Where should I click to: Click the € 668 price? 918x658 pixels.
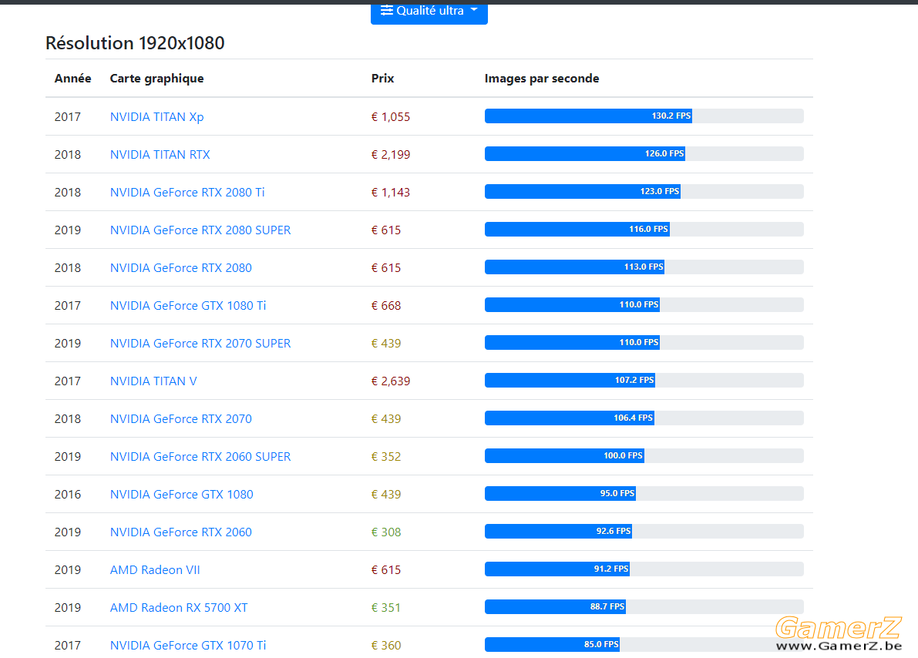click(x=386, y=306)
